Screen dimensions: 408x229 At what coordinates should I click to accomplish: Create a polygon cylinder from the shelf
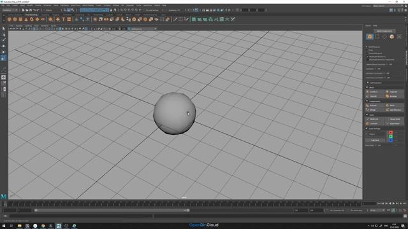[20, 19]
